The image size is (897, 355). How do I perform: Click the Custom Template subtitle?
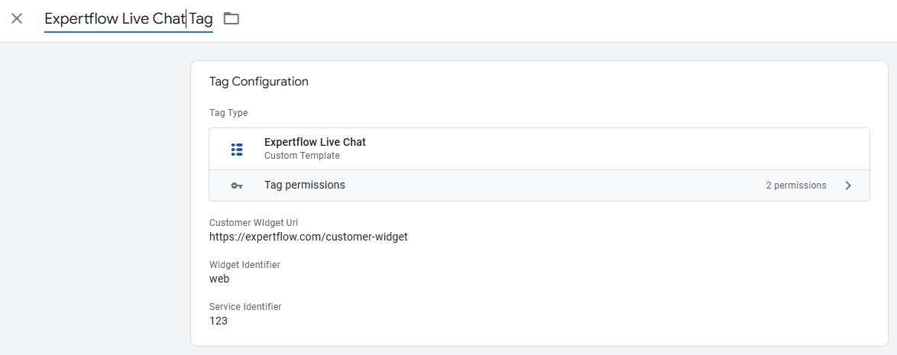click(x=302, y=156)
